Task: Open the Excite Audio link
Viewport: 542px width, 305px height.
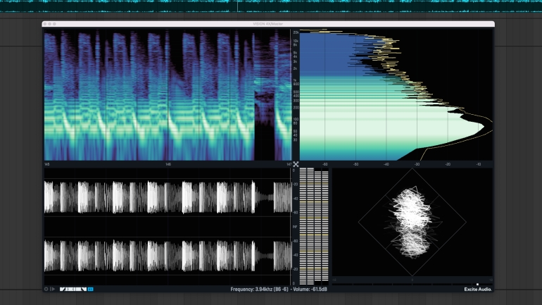Action: (x=478, y=289)
